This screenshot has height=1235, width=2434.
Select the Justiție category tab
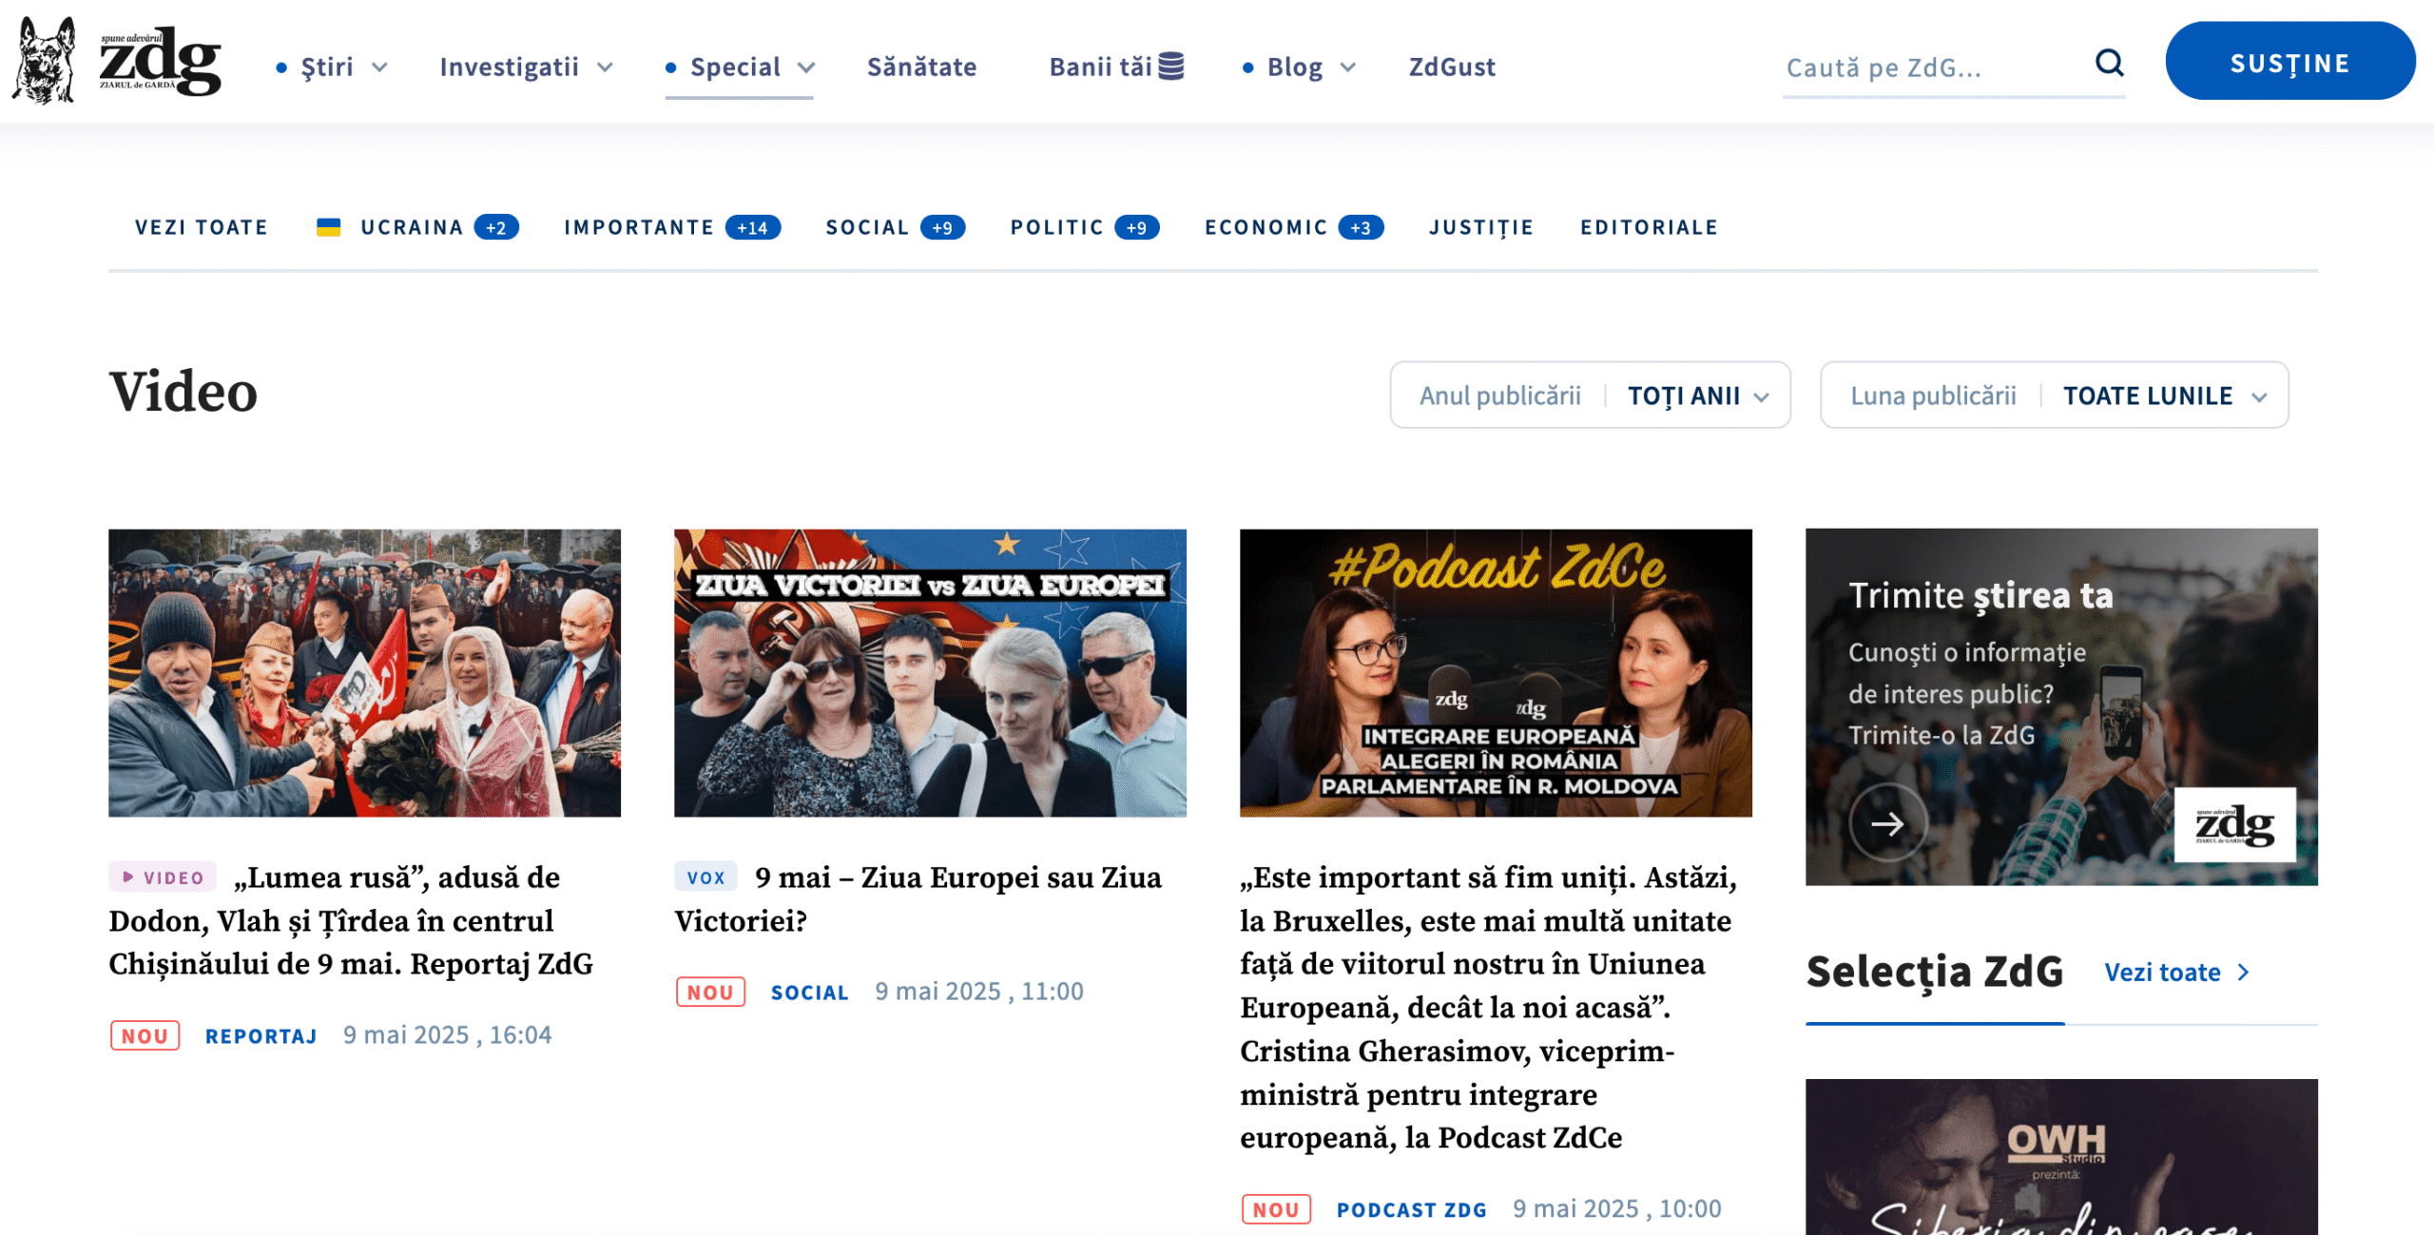[x=1480, y=228]
